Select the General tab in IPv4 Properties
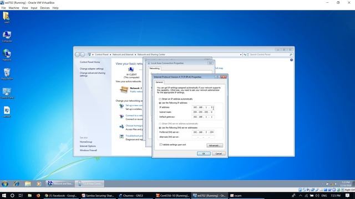The width and height of the screenshot is (355, 199). tap(159, 82)
